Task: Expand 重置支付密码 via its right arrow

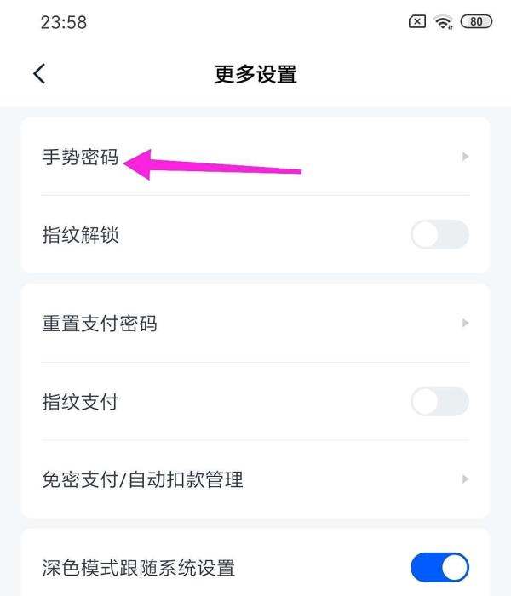Action: (x=465, y=324)
